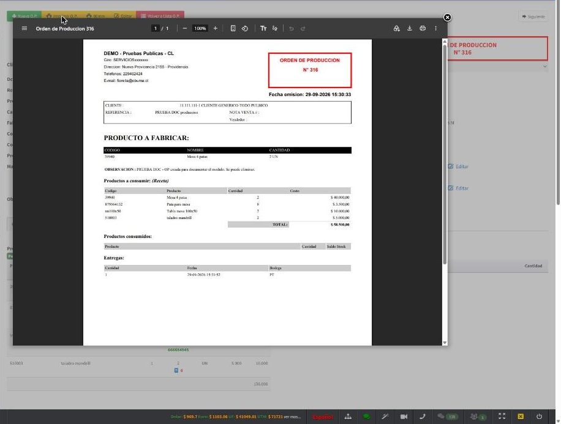Open the green chat bubble icon
The image size is (561, 424).
pyautogui.click(x=366, y=417)
